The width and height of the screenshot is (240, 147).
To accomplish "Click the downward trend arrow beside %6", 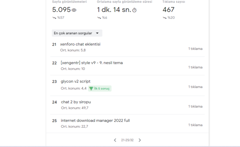I will pyautogui.click(x=99, y=18).
